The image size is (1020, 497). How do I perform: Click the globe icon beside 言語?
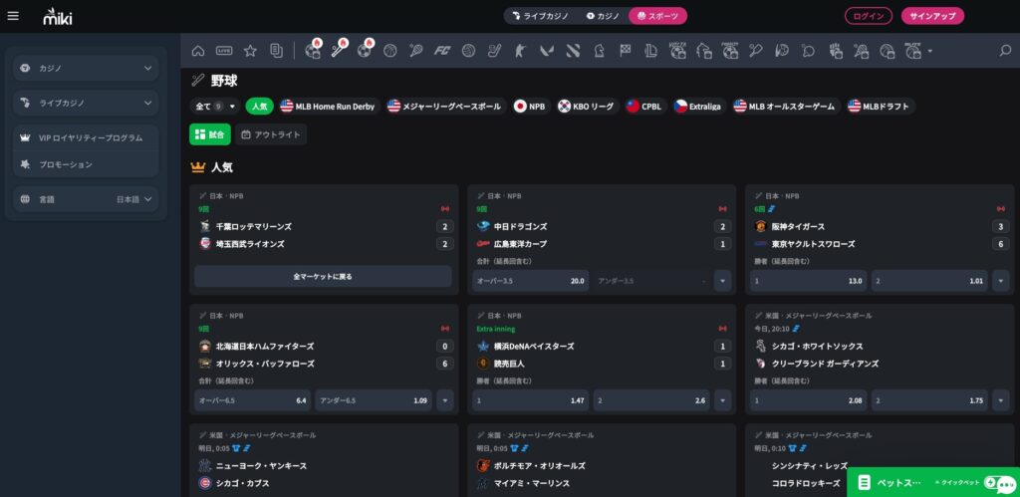25,199
